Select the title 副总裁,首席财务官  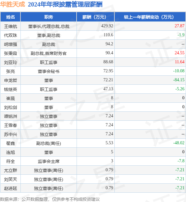49,53
